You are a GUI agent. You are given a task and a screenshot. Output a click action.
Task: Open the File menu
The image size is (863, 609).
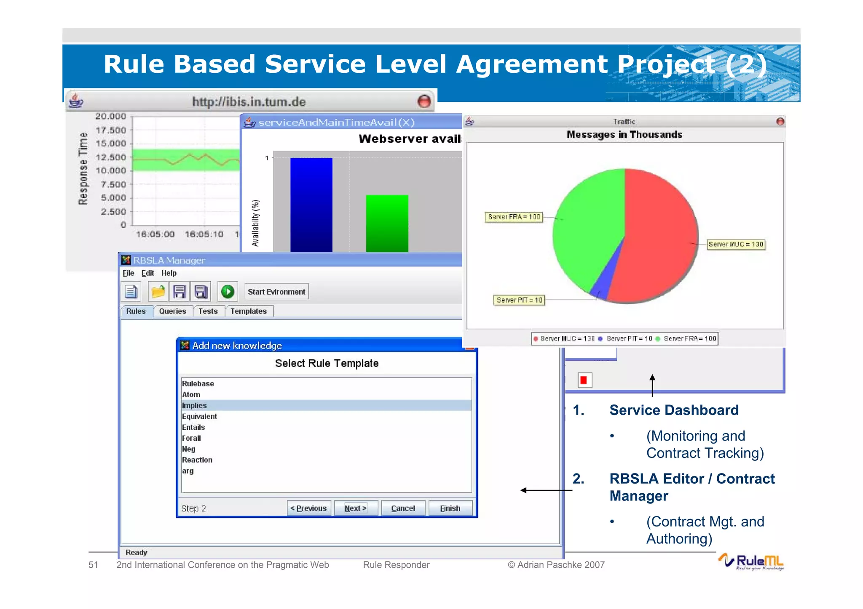coord(128,273)
